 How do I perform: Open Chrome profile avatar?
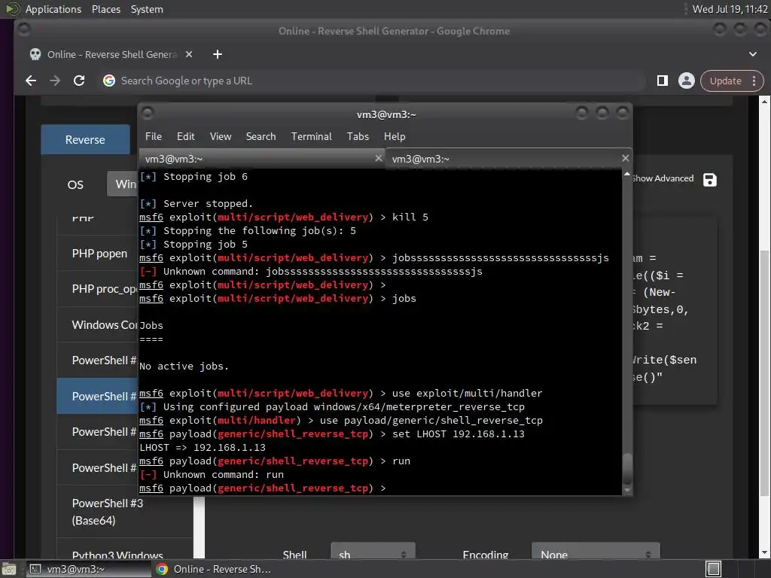point(687,81)
